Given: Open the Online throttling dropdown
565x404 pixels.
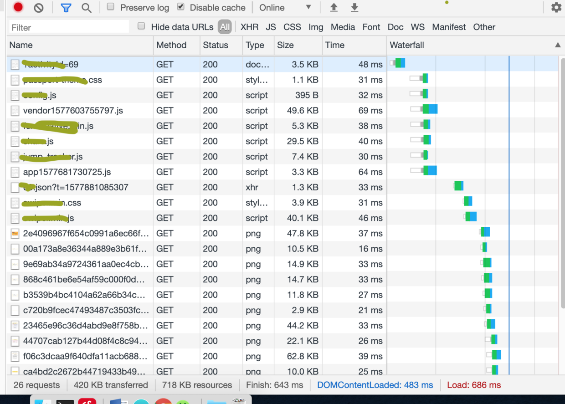Looking at the screenshot, I should coord(285,8).
